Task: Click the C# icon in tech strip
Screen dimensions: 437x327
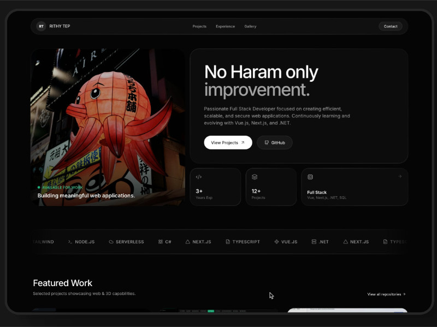Action: pyautogui.click(x=161, y=241)
